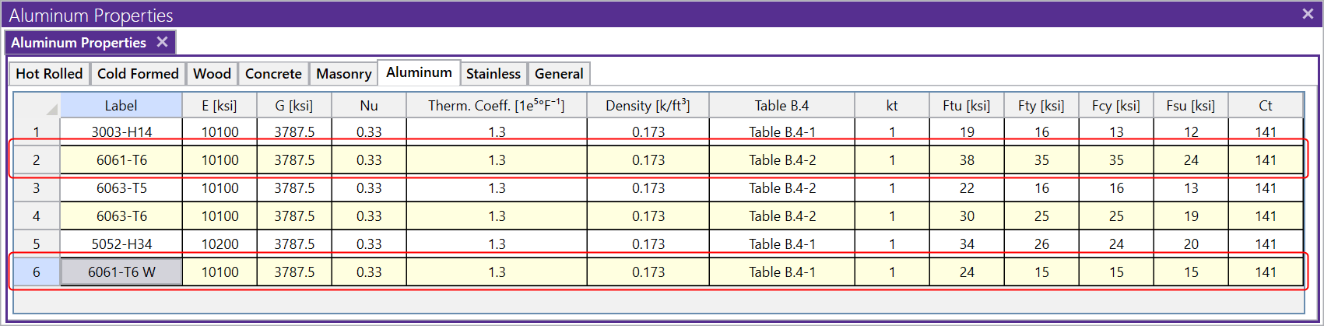Go to the Concrete tab
The height and width of the screenshot is (326, 1324).
[273, 74]
